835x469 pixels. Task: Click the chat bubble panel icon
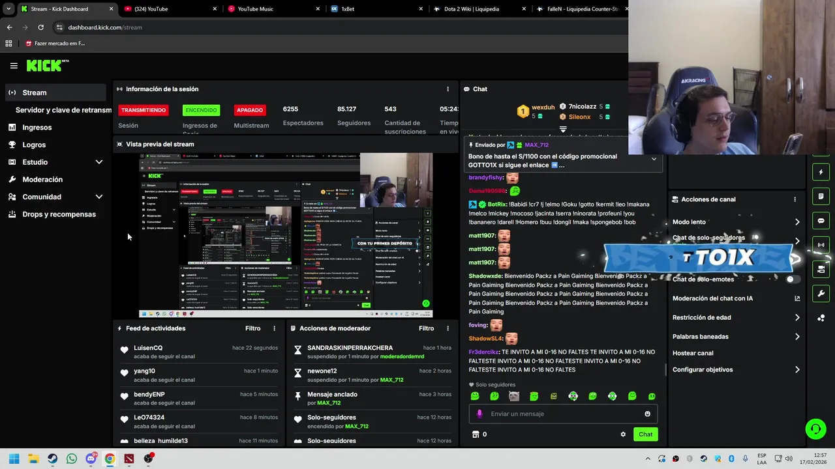click(x=821, y=221)
